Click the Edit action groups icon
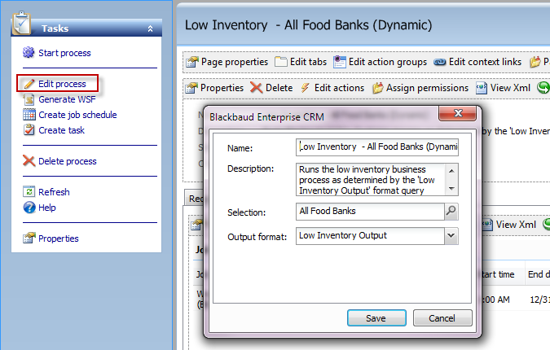 (340, 62)
